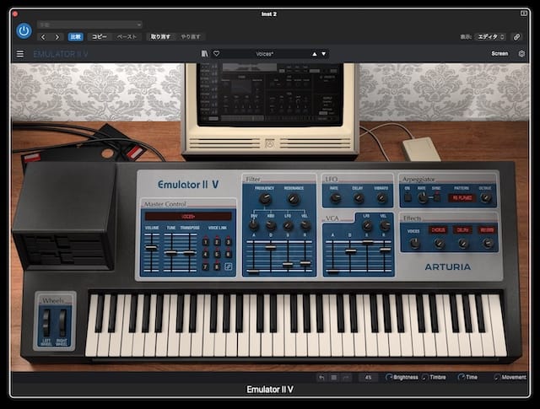Click the knob below CHORUS label
This screenshot has width=540, height=409.
tap(439, 244)
